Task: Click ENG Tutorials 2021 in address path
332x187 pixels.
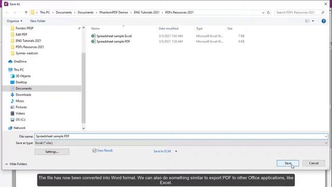Action: tap(146, 12)
